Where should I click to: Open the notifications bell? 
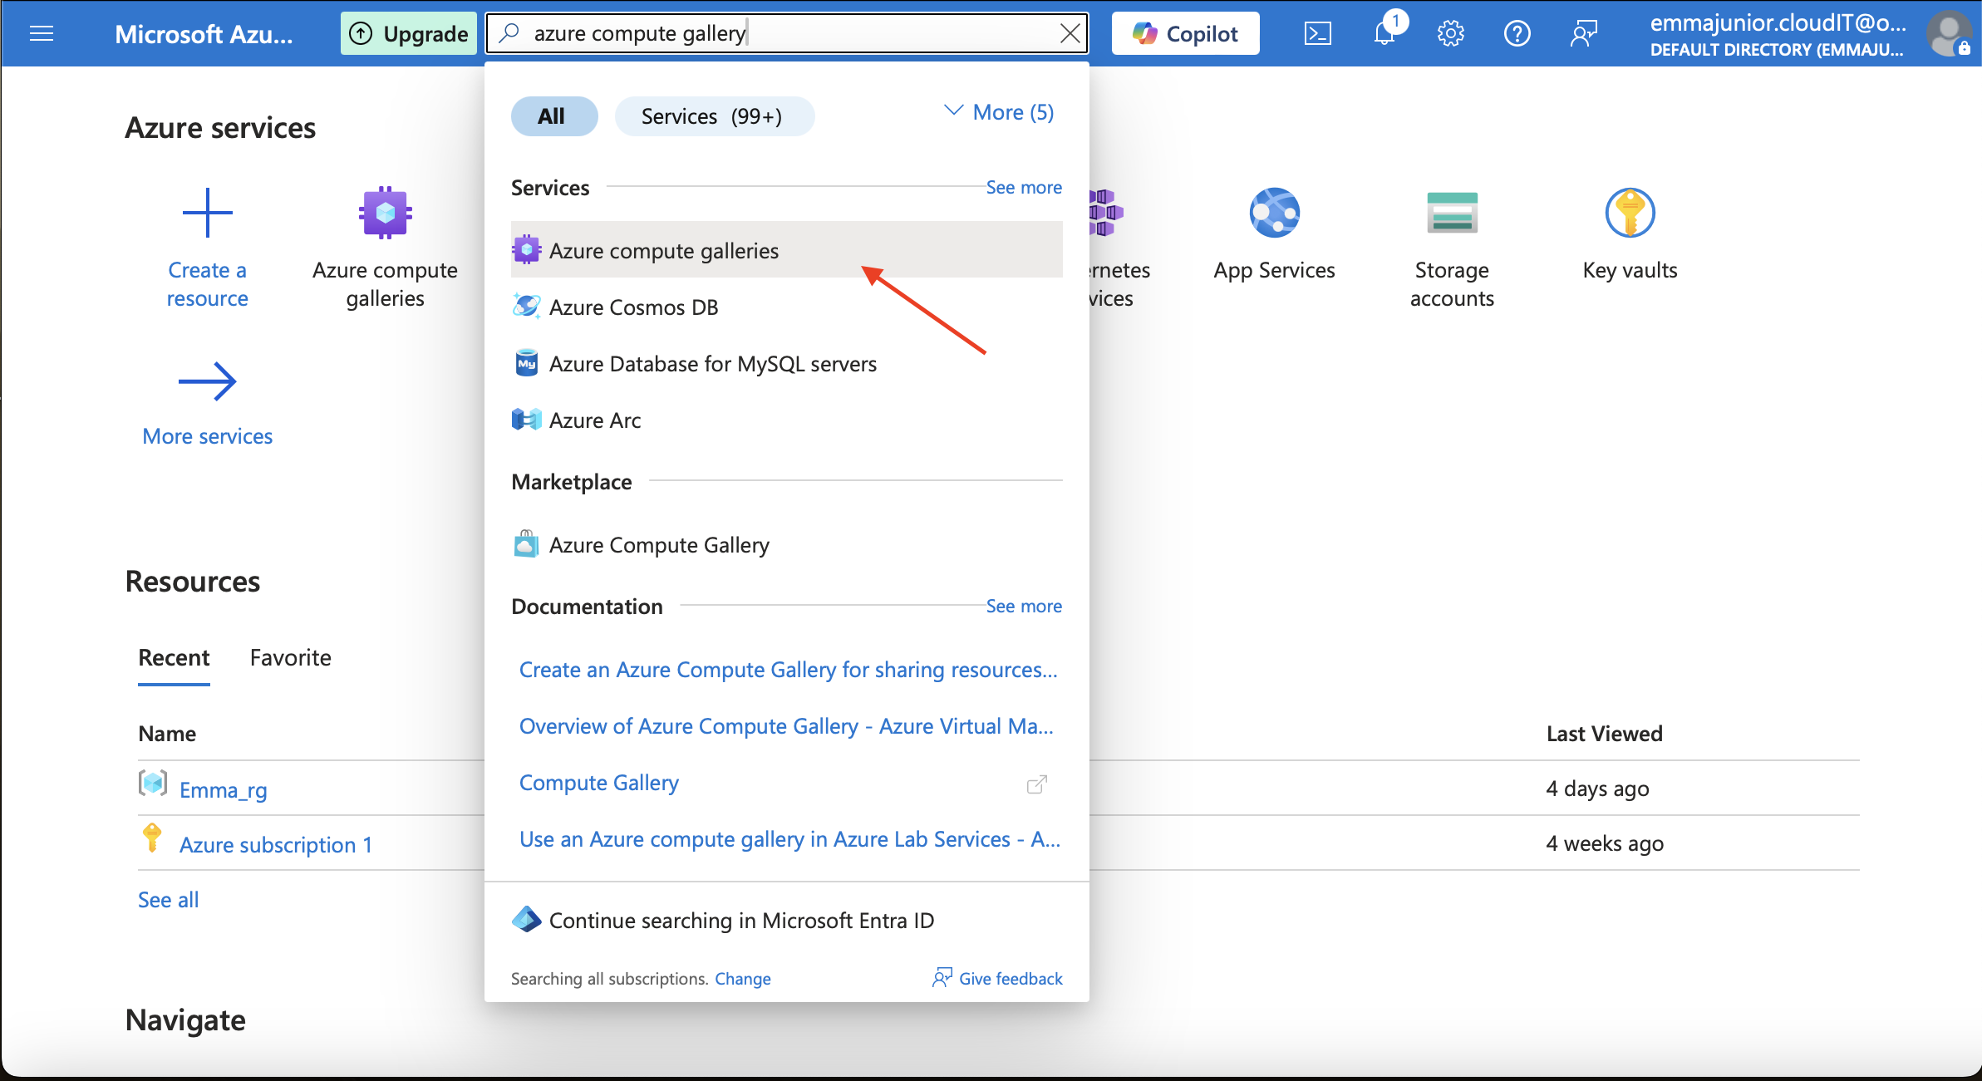tap(1384, 33)
